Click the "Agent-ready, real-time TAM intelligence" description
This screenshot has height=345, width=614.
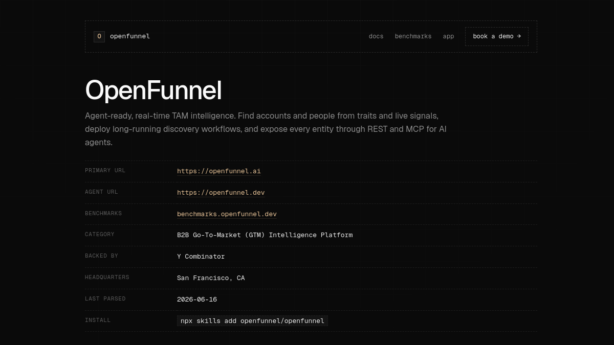266,129
